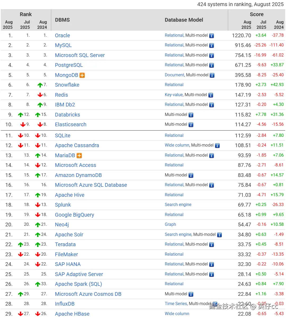Open the Microsoft Azure Cosmos DB link
Viewport: 286px width, 318px height.
(88, 294)
